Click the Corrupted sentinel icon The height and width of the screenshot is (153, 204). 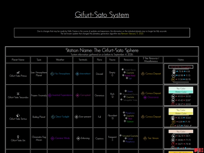pyautogui.click(x=77, y=95)
